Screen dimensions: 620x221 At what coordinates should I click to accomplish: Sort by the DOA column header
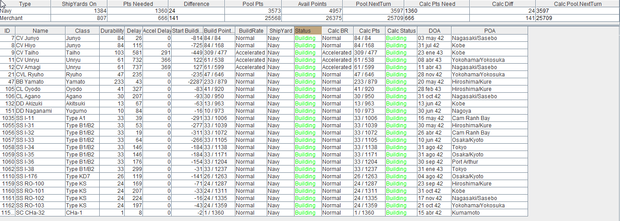(x=434, y=30)
